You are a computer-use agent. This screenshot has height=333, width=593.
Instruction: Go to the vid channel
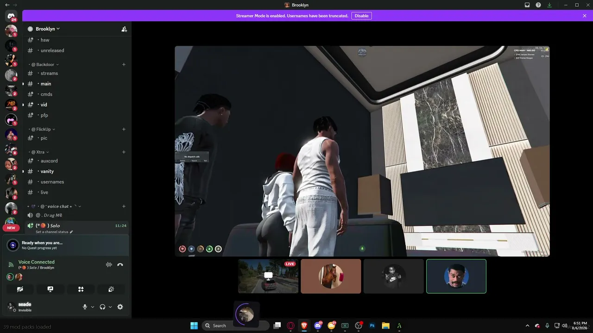coord(76,105)
